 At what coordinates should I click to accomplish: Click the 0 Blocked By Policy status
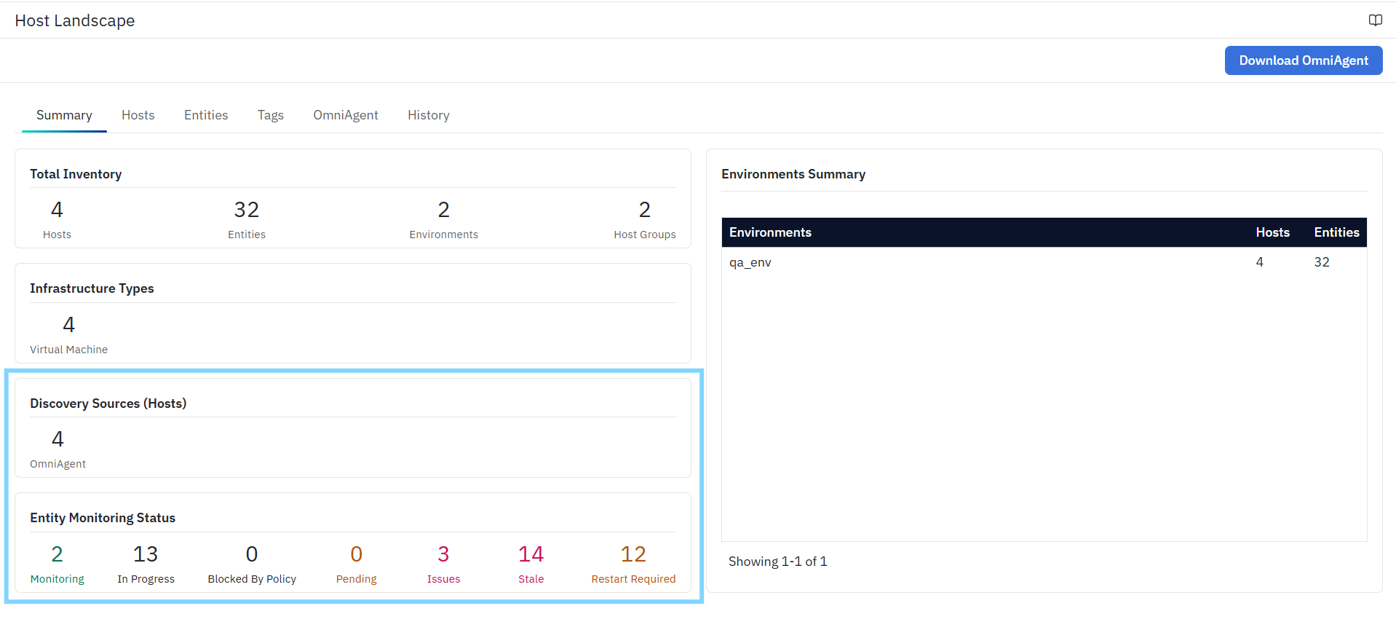pos(252,564)
